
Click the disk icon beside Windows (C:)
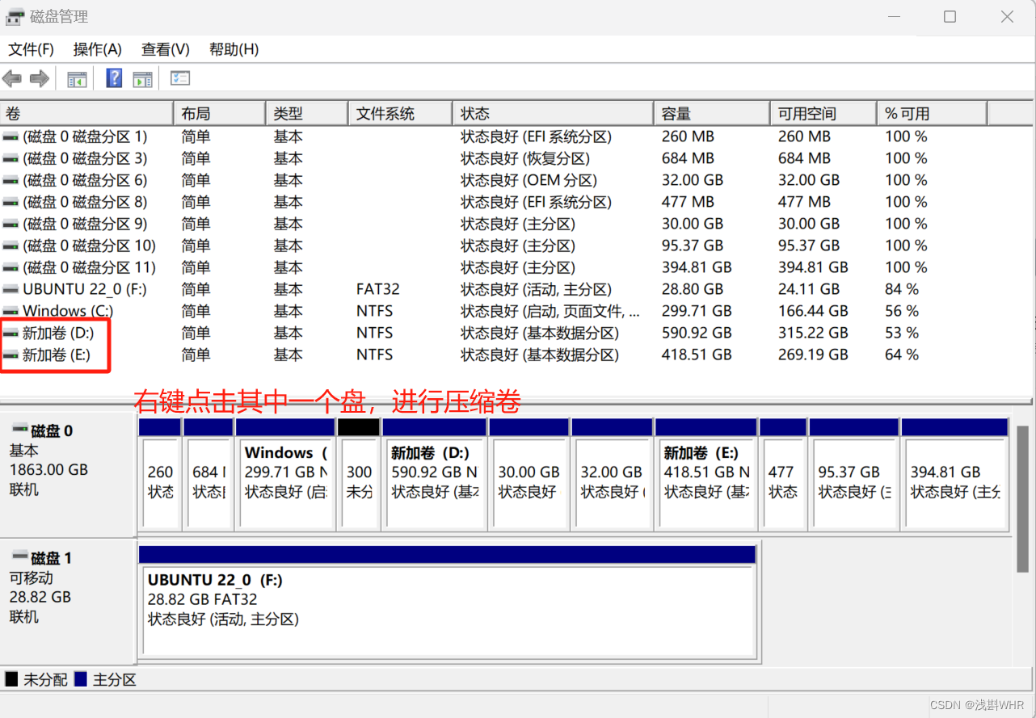point(10,310)
